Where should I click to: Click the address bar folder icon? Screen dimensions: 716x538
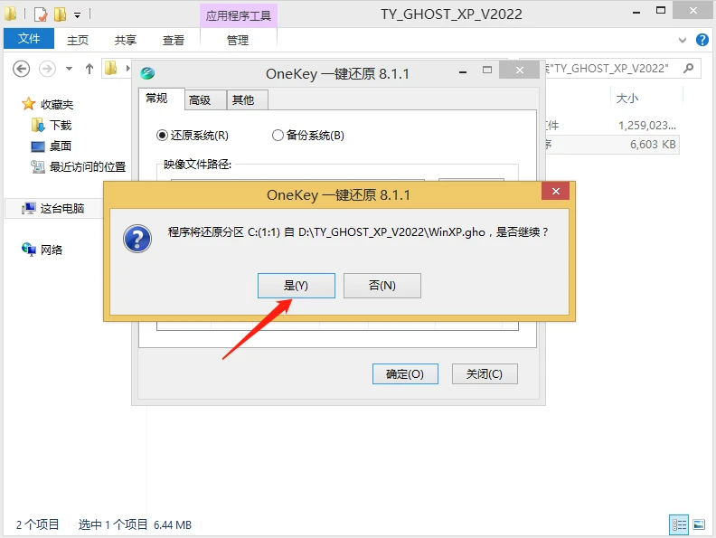(x=111, y=69)
